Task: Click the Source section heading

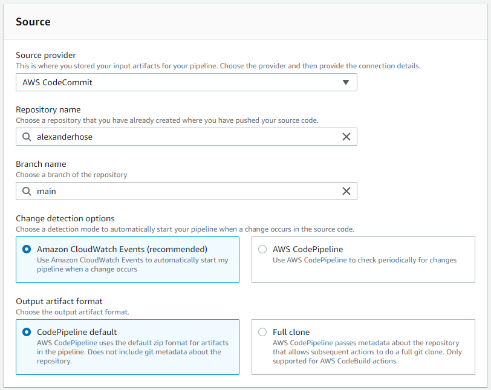Action: (x=33, y=22)
